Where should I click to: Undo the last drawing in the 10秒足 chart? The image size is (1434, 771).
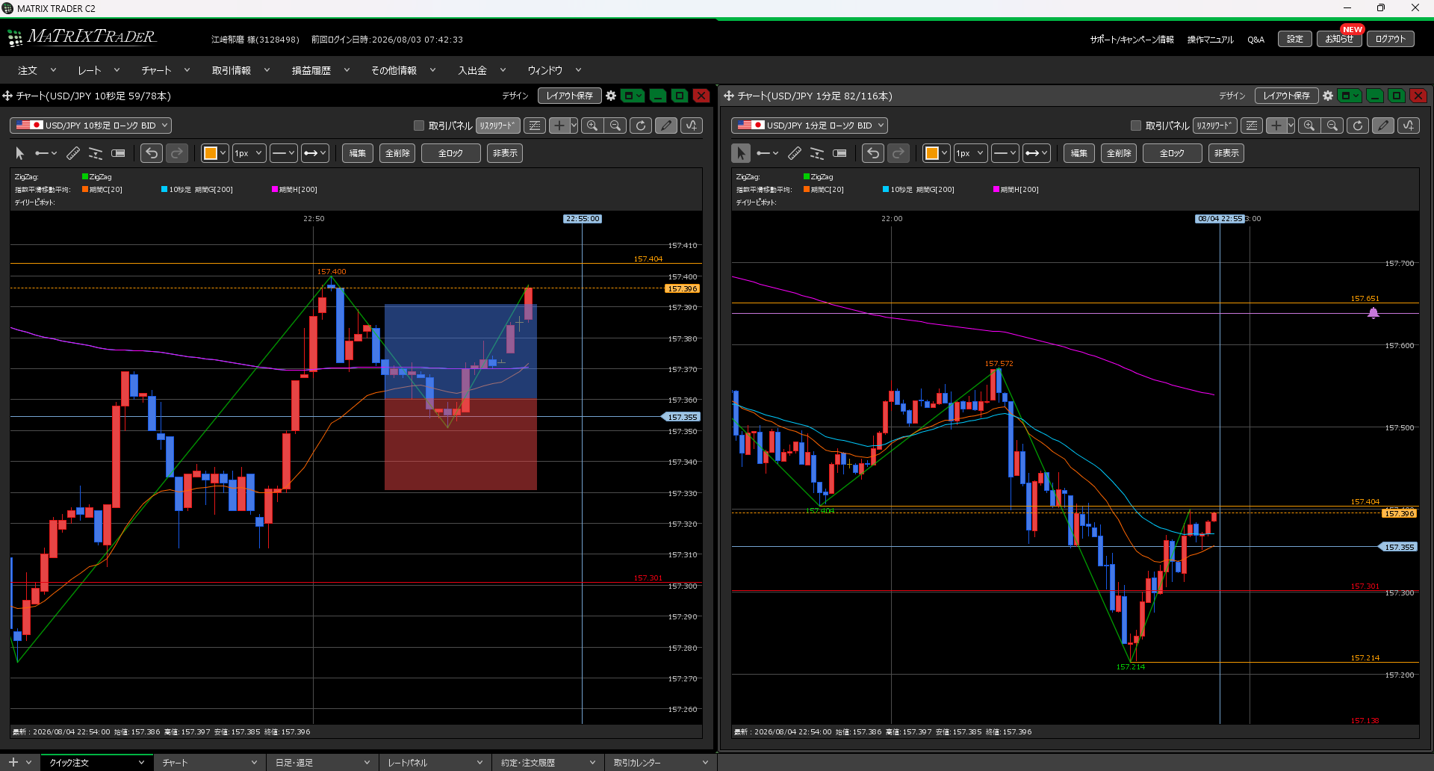pos(152,153)
